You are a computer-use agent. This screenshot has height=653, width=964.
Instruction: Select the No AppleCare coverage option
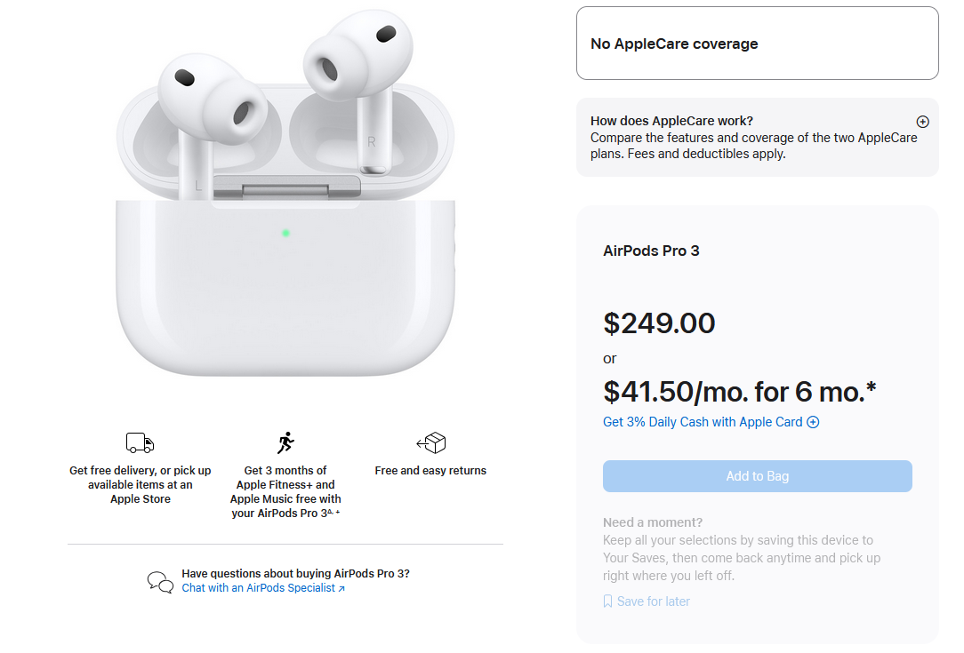point(757,44)
